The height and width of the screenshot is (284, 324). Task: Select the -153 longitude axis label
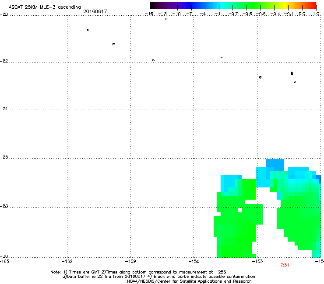(257, 261)
